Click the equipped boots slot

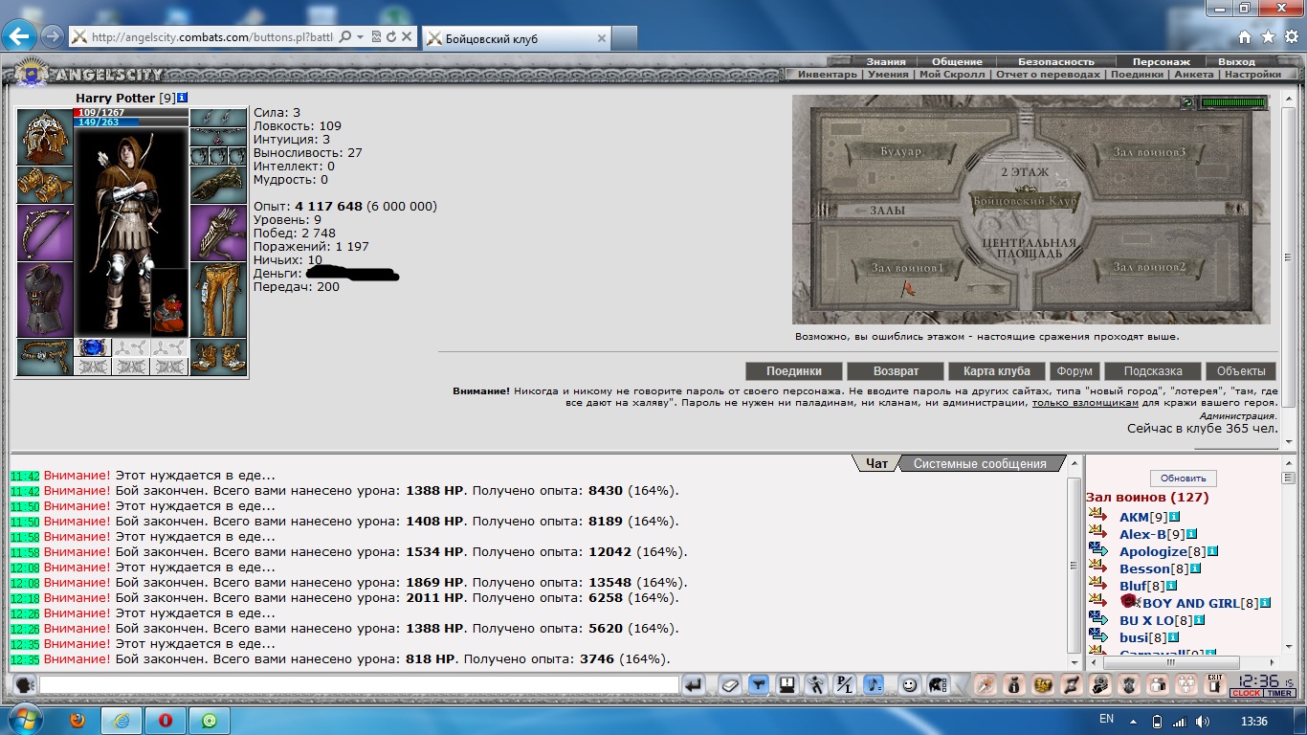pos(218,356)
